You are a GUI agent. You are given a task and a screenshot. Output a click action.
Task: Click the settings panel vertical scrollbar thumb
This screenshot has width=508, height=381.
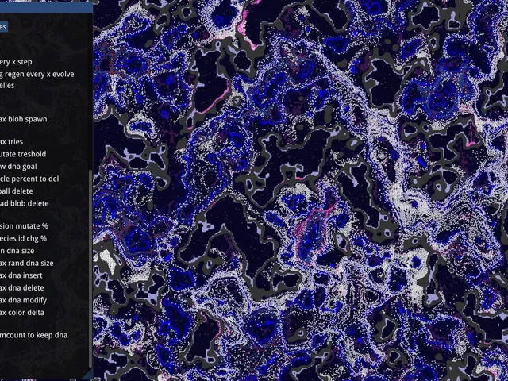[x=90, y=268]
